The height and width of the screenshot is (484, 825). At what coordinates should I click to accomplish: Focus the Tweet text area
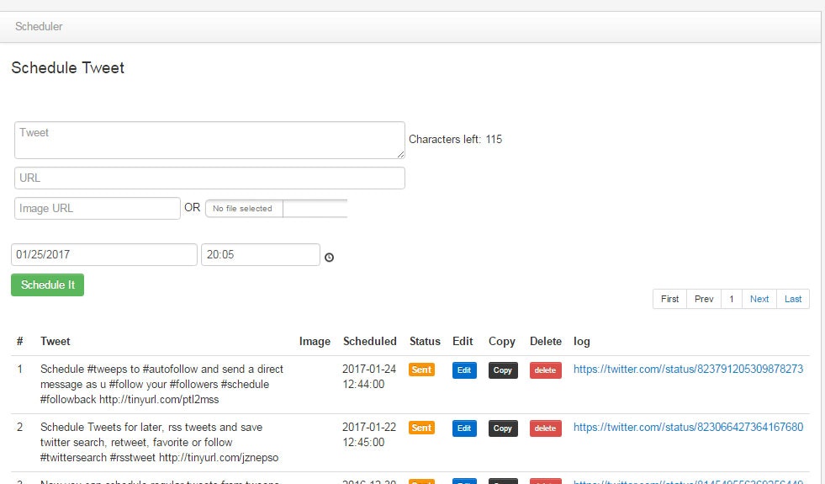coord(209,140)
